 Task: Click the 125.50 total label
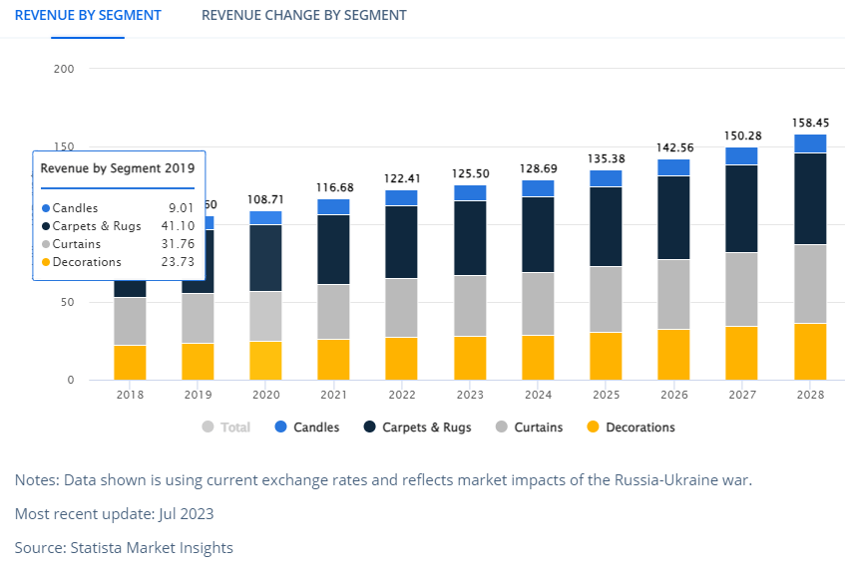click(x=471, y=173)
